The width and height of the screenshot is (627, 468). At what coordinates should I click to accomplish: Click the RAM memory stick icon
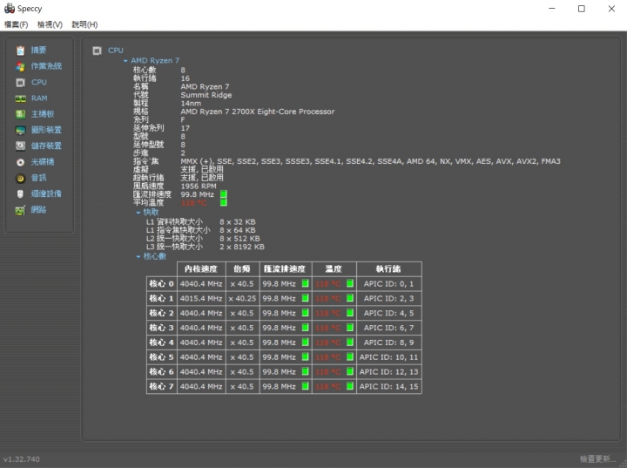[x=20, y=98]
